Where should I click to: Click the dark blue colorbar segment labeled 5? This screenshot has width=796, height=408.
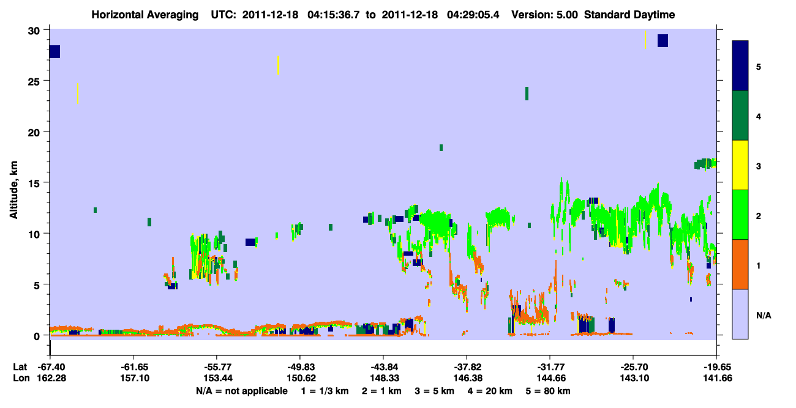tap(740, 65)
